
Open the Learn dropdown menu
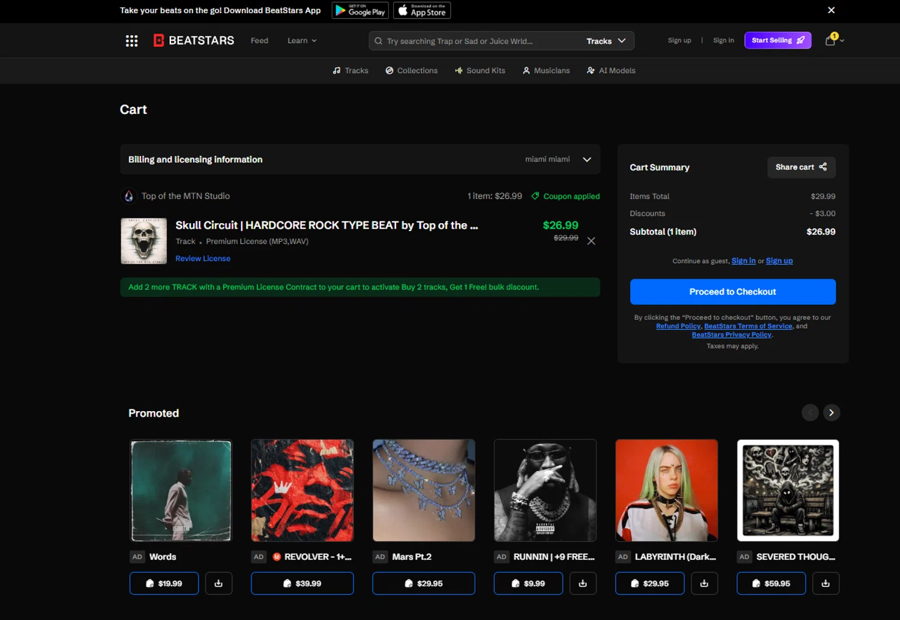[302, 41]
